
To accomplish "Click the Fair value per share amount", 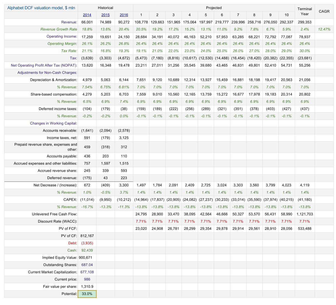I will [x=87, y=287].
